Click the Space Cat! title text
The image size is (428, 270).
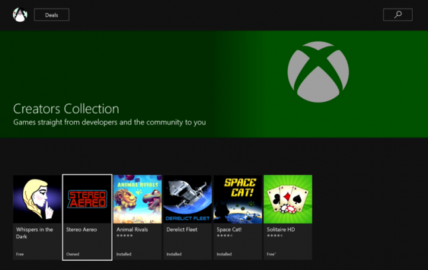(229, 230)
